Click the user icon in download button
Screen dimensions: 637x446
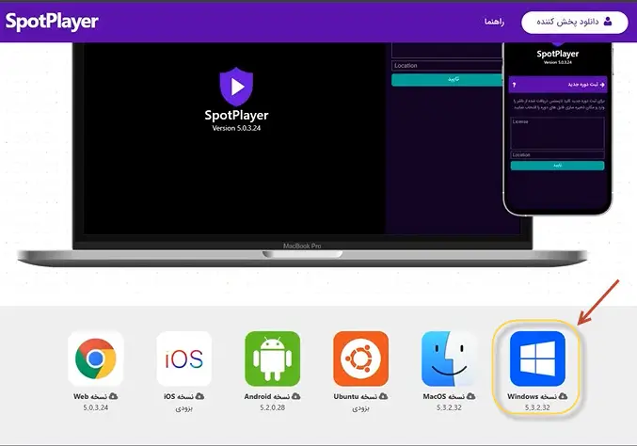click(x=607, y=22)
